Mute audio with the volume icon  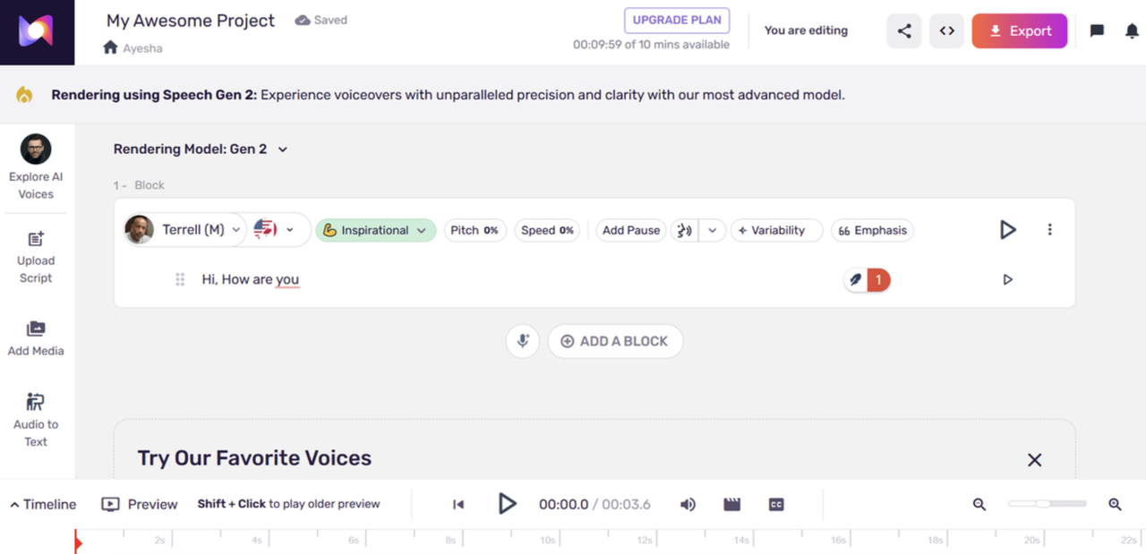tap(688, 505)
